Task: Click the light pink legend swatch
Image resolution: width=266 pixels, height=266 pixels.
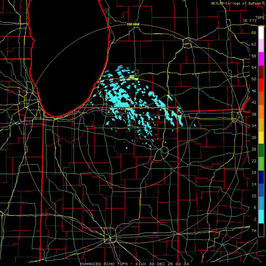Action: click(261, 46)
